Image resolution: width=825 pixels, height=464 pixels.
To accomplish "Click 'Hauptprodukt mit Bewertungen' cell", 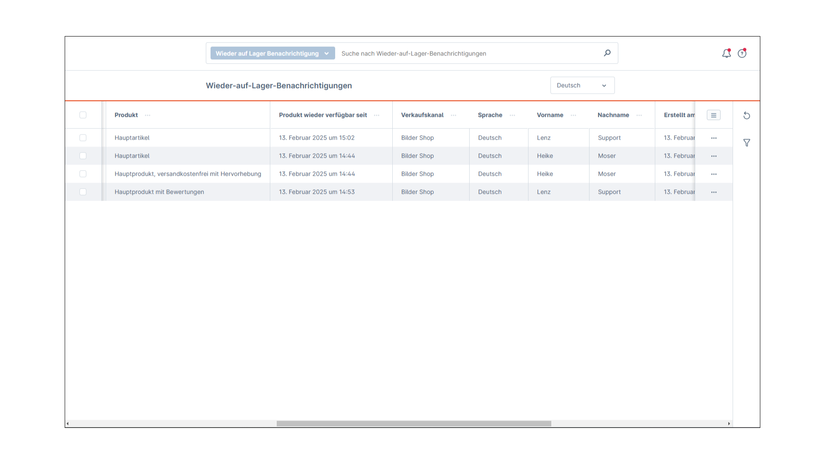I will pos(159,192).
